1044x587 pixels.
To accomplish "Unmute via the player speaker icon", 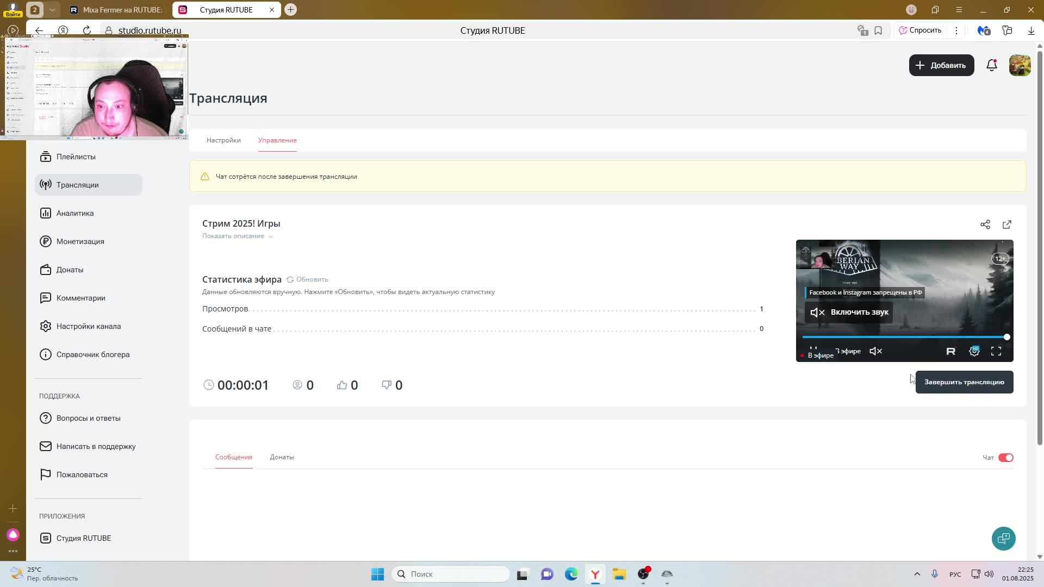I will tap(875, 352).
